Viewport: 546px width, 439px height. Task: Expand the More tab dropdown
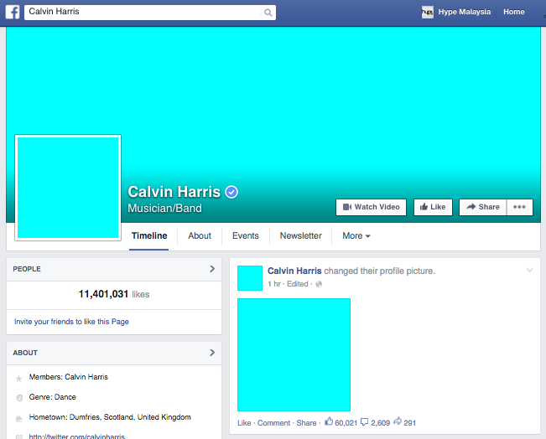point(356,236)
